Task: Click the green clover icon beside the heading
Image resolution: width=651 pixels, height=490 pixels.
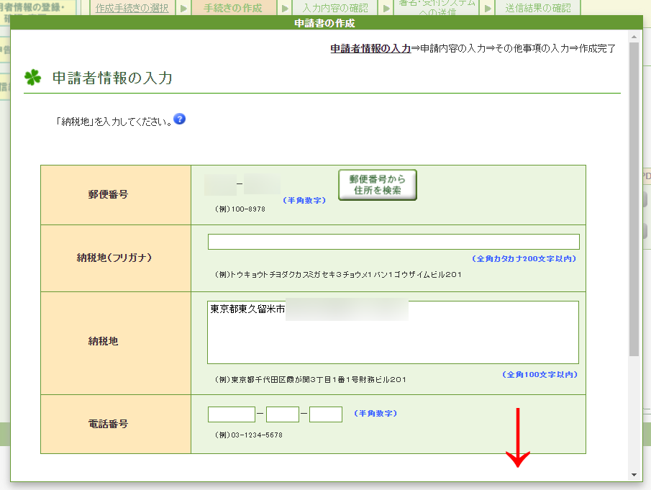Action: tap(33, 78)
